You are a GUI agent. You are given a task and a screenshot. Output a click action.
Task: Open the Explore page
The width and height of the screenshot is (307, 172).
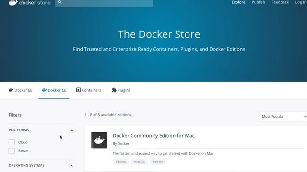pyautogui.click(x=238, y=2)
